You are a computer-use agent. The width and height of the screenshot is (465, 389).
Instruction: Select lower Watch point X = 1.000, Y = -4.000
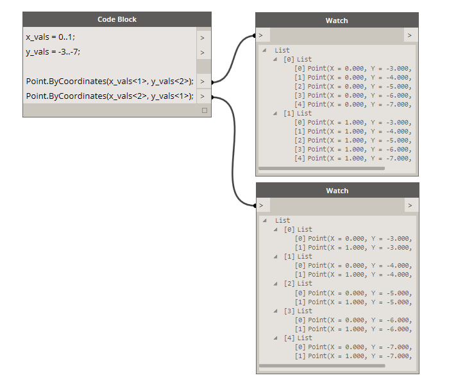(x=353, y=275)
